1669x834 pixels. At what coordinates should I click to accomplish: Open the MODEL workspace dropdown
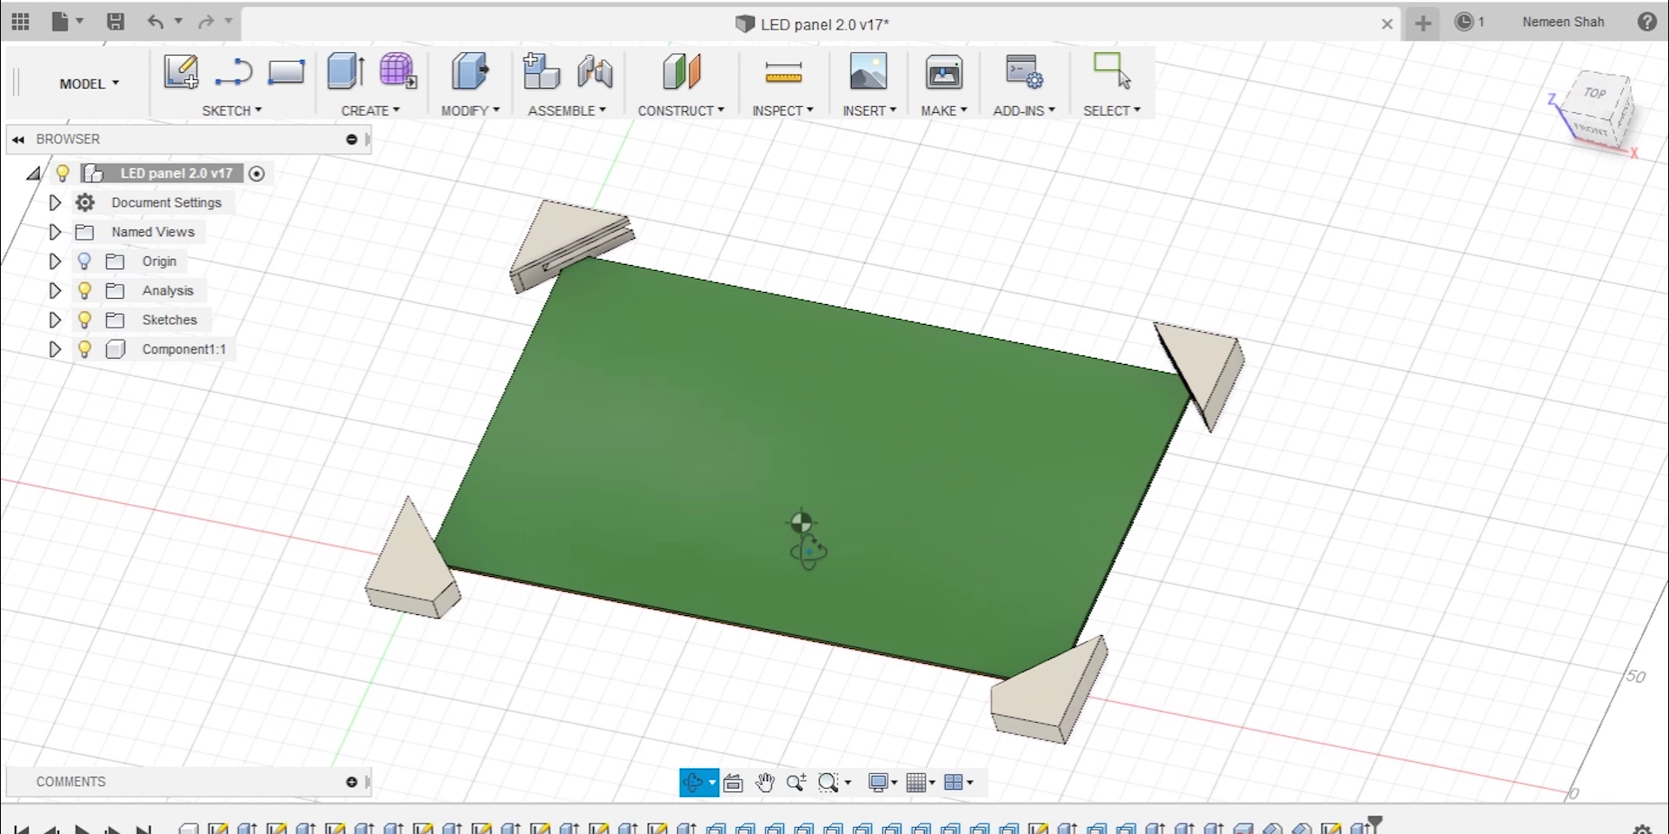click(89, 83)
